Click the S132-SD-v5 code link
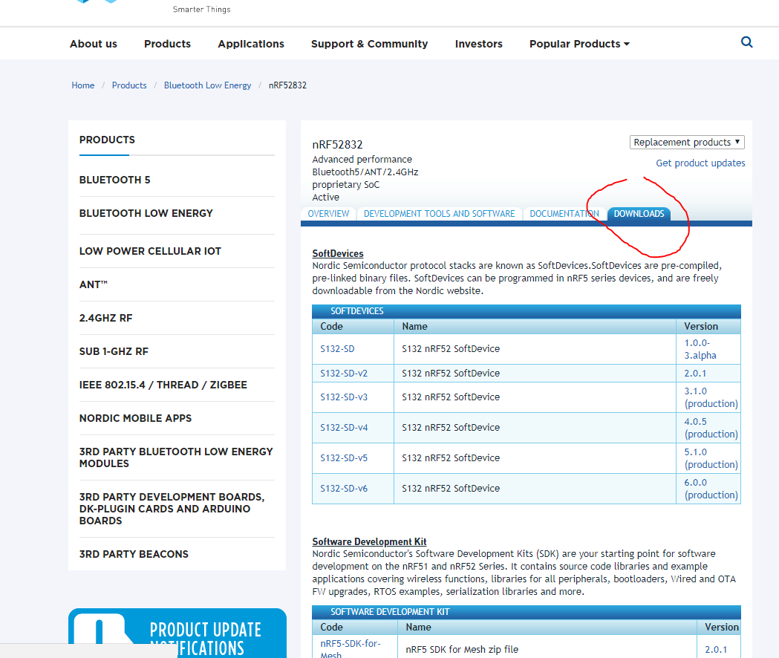 pos(344,457)
